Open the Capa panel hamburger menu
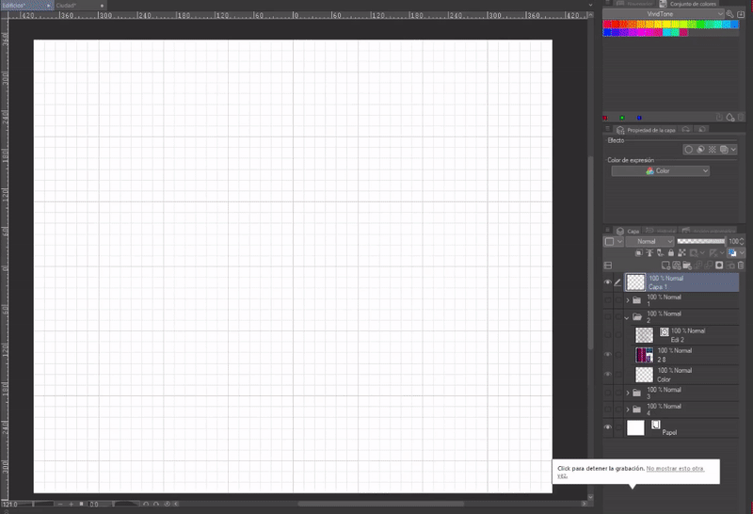 point(607,231)
